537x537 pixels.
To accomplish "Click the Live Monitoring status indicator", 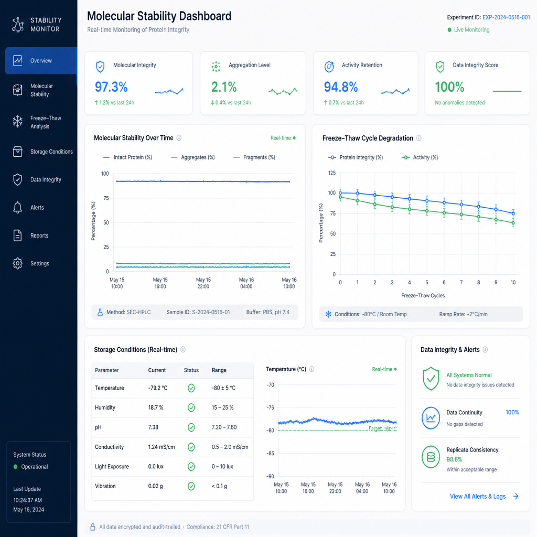I will tap(468, 30).
